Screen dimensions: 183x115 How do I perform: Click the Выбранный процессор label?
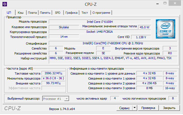tap(24, 98)
